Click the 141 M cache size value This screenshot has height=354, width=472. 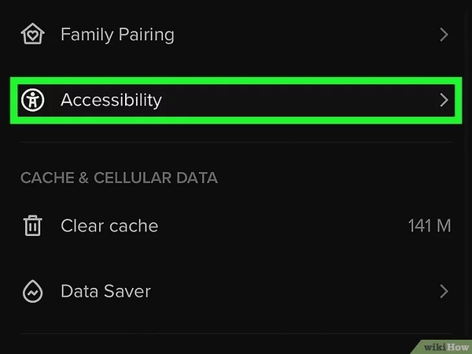pyautogui.click(x=429, y=226)
